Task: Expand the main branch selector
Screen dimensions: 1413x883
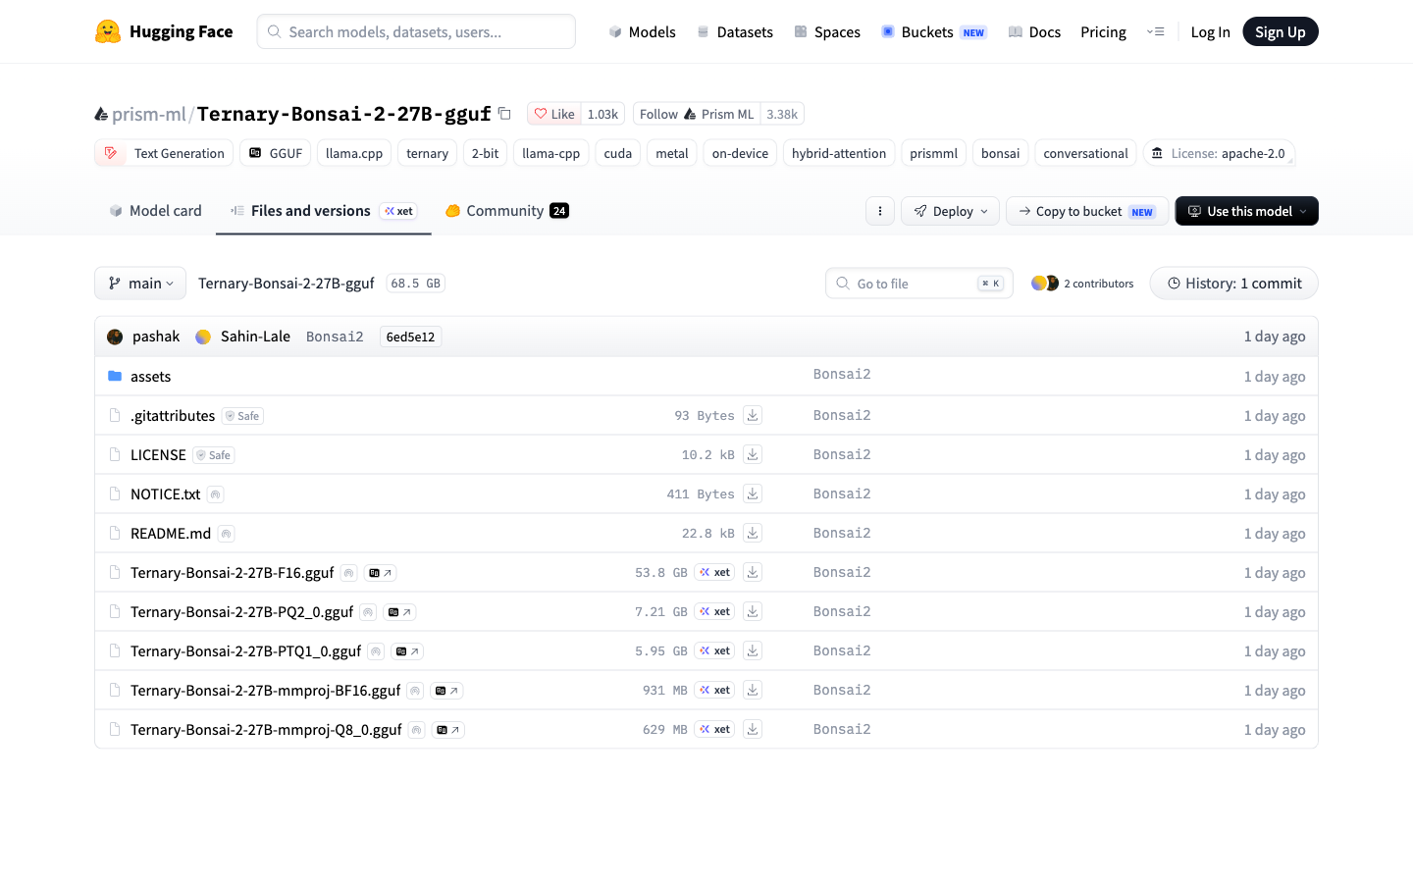Action: 140,284
